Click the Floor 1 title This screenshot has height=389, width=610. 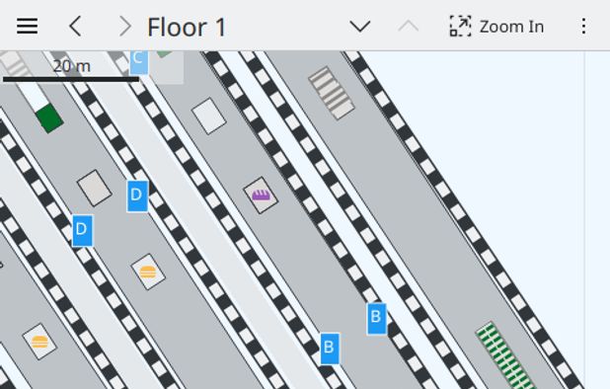[x=187, y=28]
